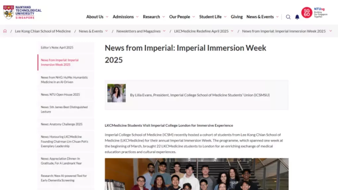This screenshot has height=190, width=338.
Task: Expand breadcrumb Newsletters and Magazines chevron
Action: tap(164, 31)
